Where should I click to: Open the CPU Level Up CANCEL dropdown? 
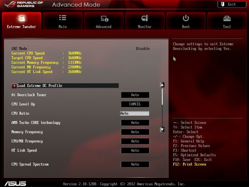coord(135,104)
